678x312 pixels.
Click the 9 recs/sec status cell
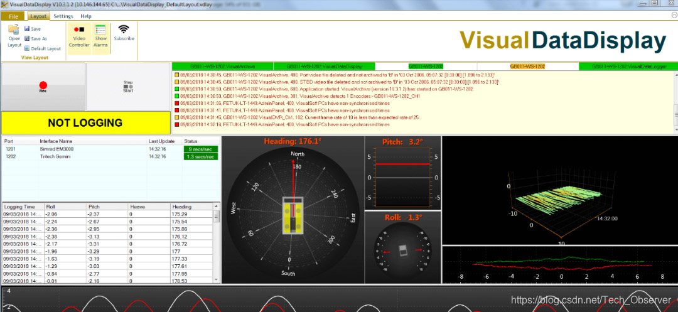click(201, 149)
